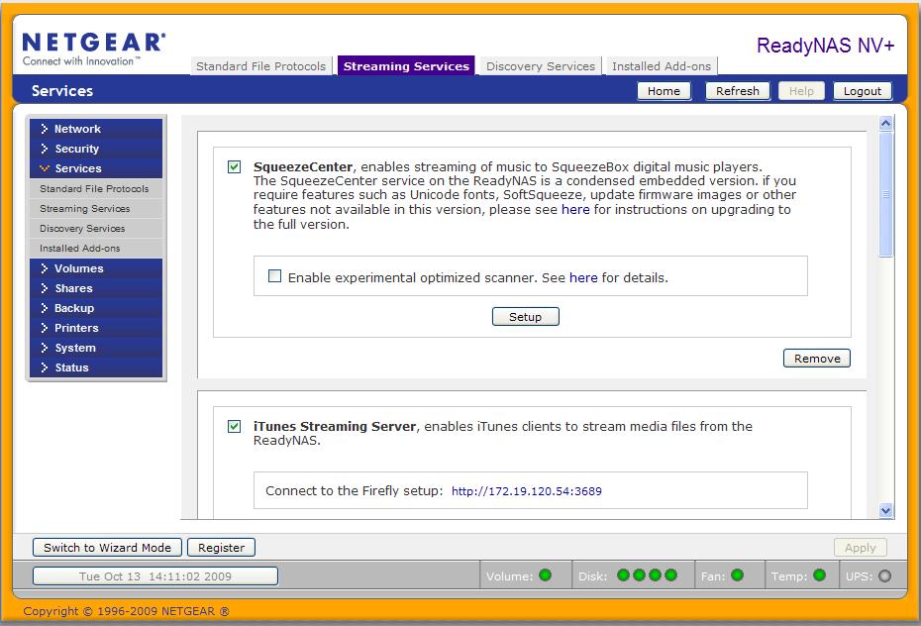Select Standard File Protocols in sidebar
The width and height of the screenshot is (921, 626).
[94, 189]
